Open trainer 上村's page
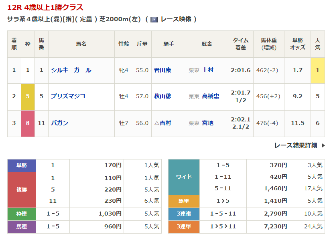 tap(208, 70)
